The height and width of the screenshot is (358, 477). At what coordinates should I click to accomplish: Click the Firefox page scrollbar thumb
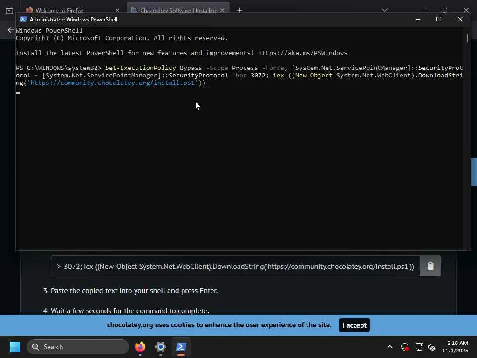[474, 172]
